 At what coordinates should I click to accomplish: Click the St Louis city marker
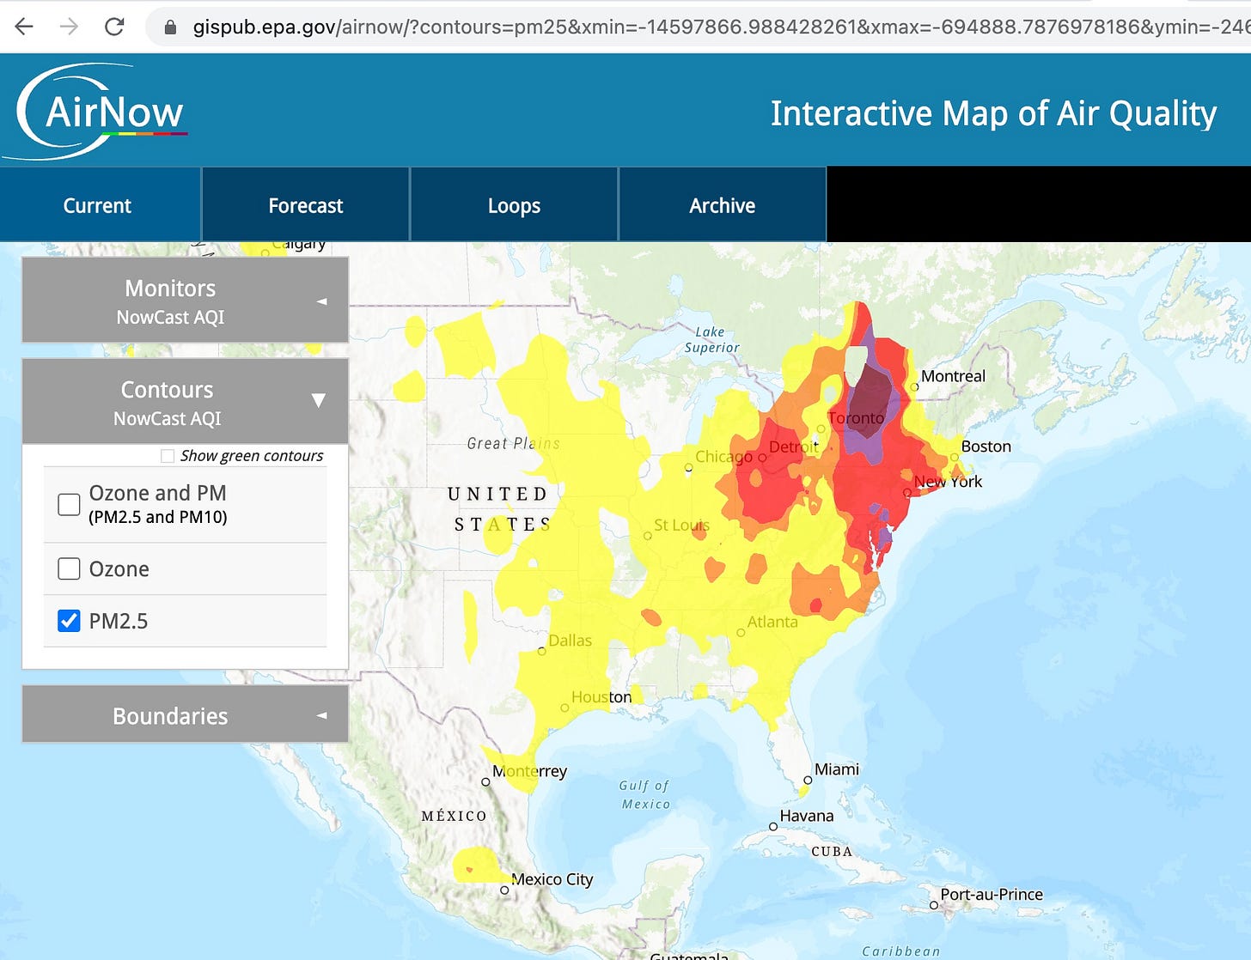(648, 536)
